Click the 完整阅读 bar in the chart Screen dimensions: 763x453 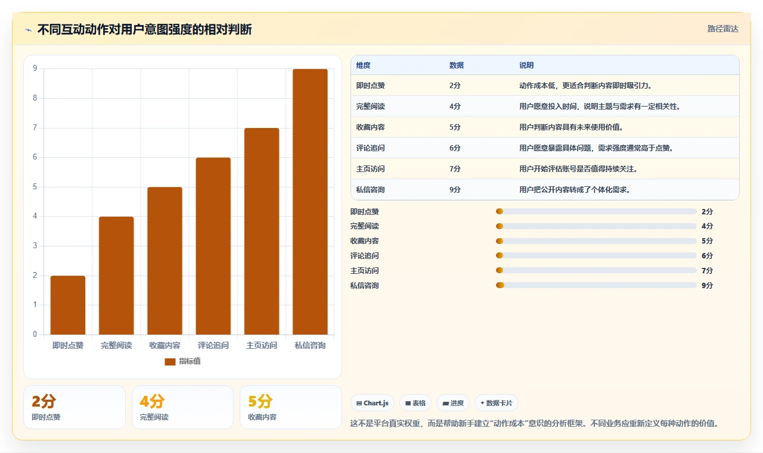[116, 276]
